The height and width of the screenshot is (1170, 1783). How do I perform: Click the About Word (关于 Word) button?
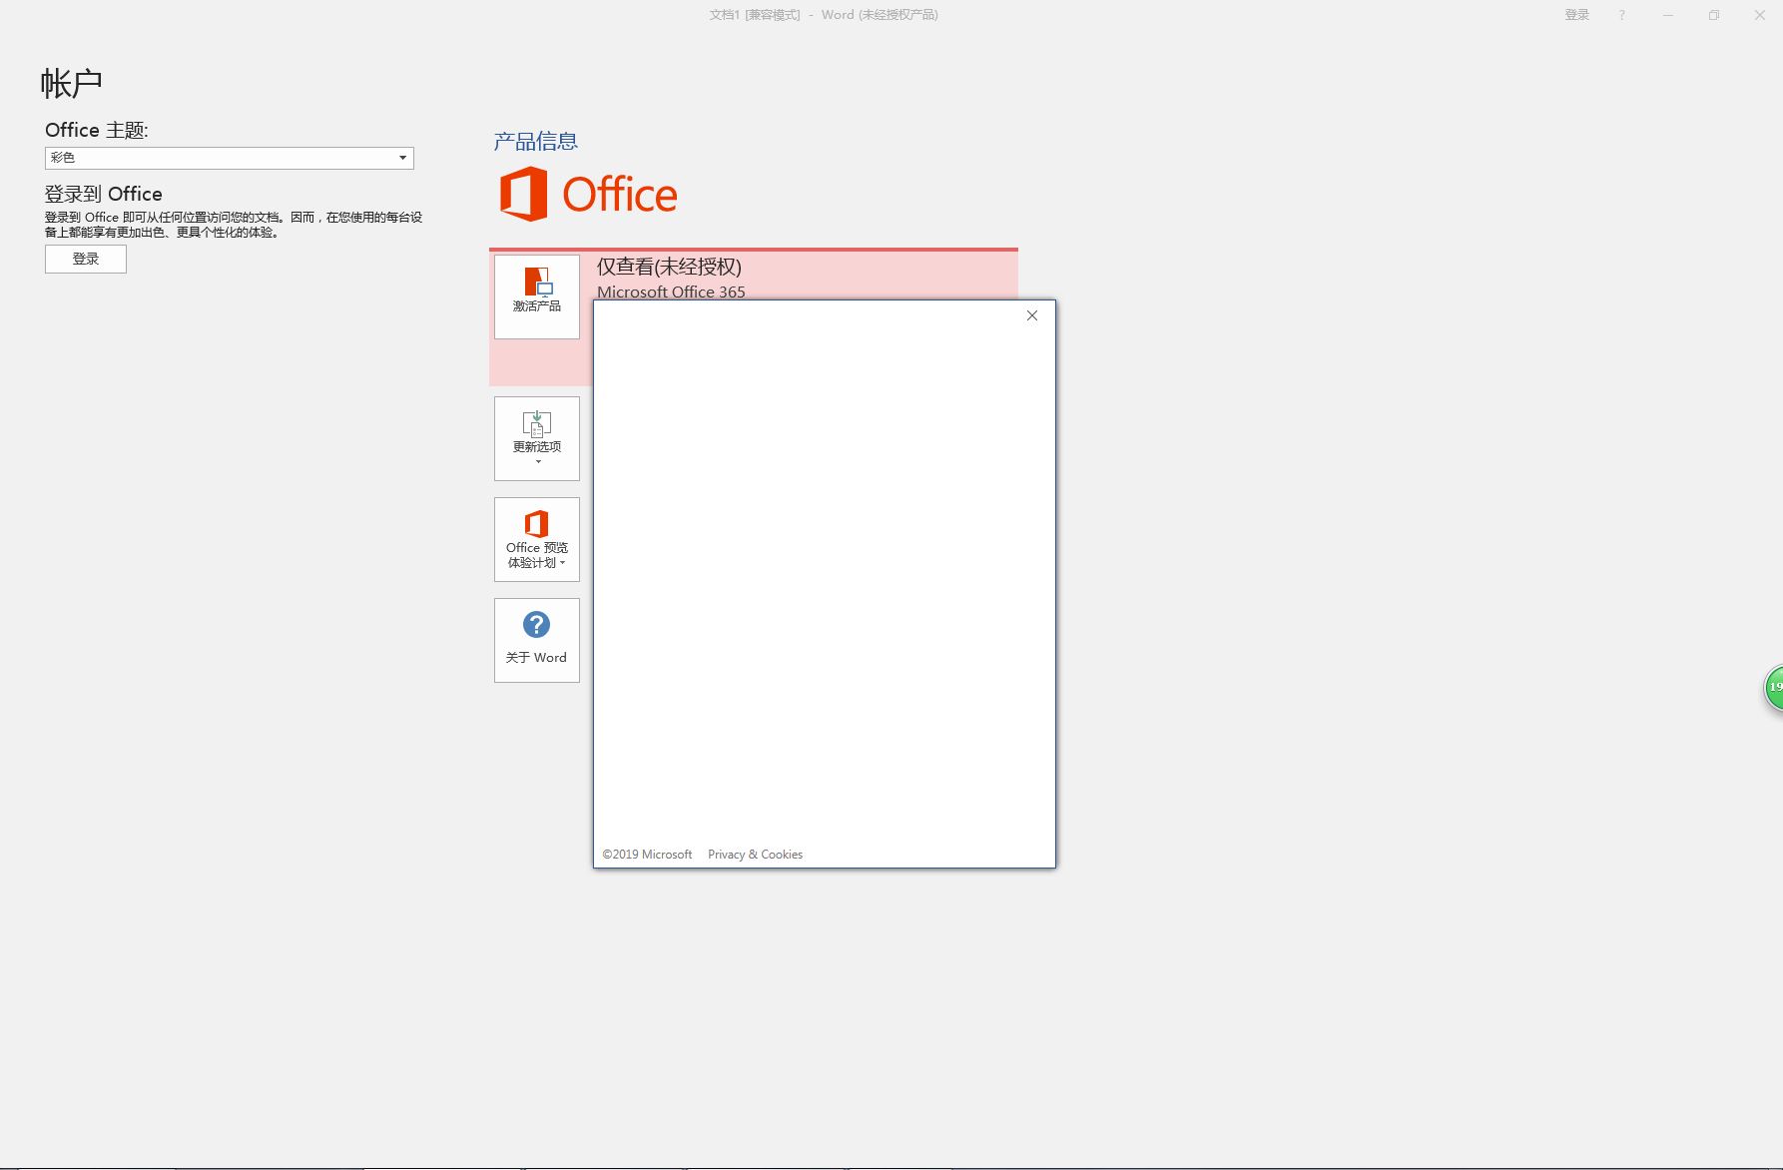pos(537,640)
